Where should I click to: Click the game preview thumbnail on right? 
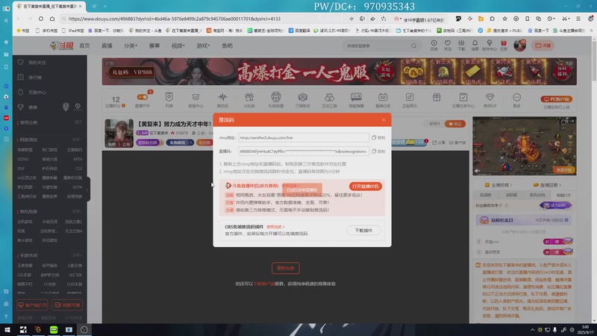pos(525,146)
